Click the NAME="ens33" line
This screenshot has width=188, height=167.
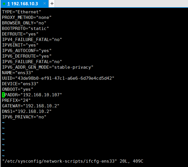[x=18, y=73]
